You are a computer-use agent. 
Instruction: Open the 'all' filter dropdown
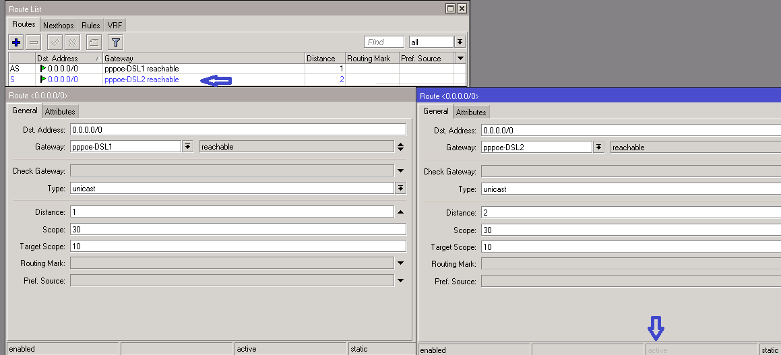pos(460,42)
